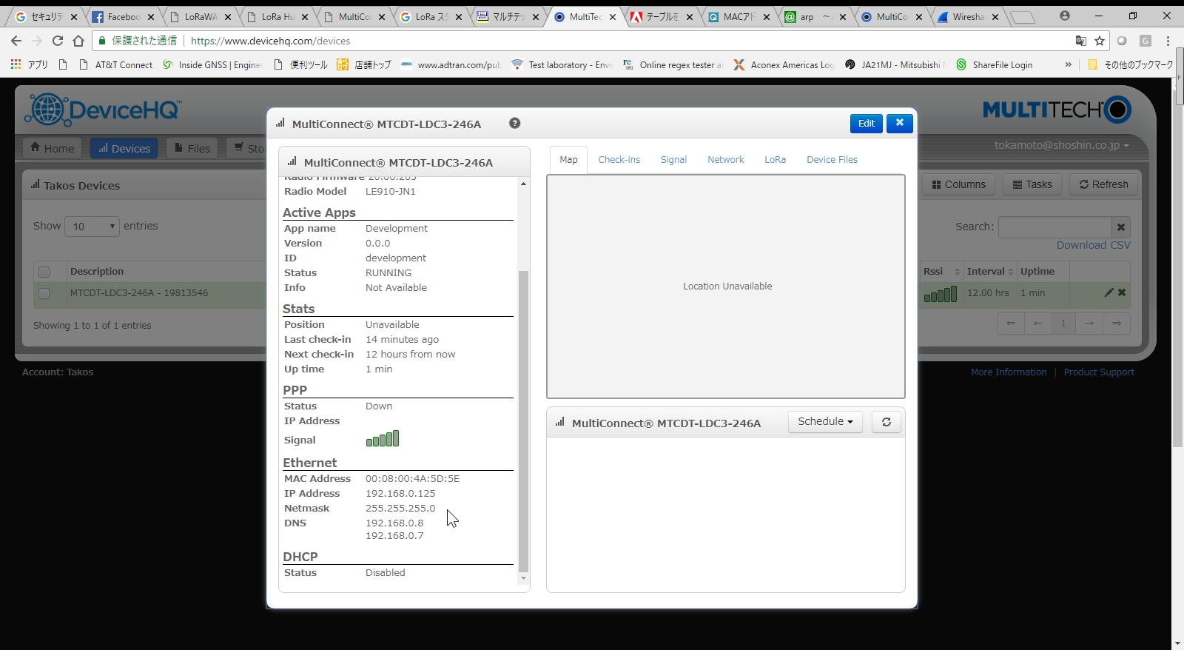
Task: Click the delete X icon in device row
Action: (x=1122, y=292)
